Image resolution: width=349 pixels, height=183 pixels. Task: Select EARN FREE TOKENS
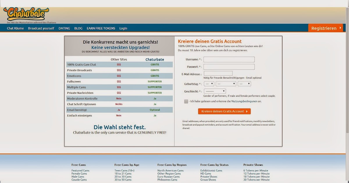[x=101, y=28]
